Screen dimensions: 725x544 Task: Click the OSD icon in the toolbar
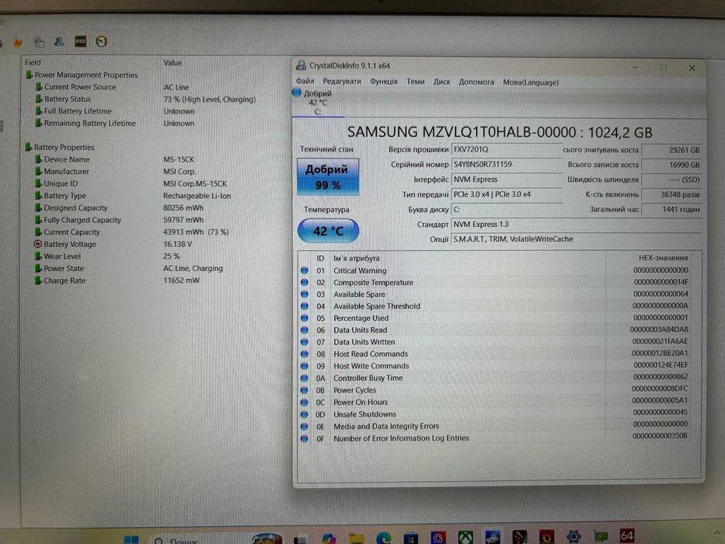click(x=81, y=41)
